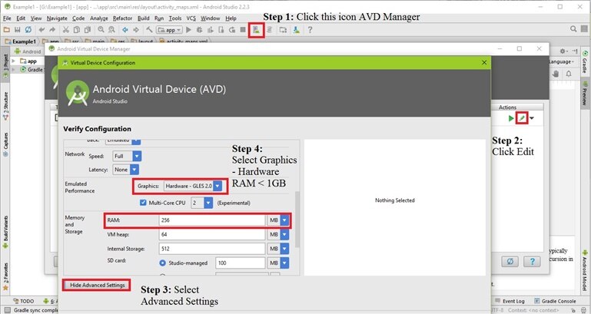Open the SDK Manager toolbar icon
The height and width of the screenshot is (314, 591).
pyautogui.click(x=297, y=30)
